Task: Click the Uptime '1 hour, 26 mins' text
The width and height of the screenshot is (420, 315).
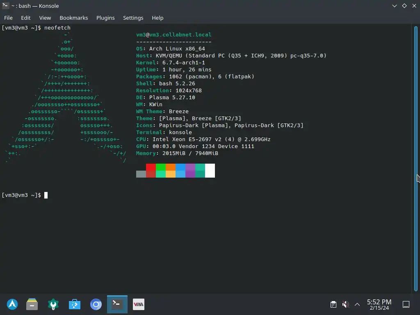Action: (x=187, y=69)
